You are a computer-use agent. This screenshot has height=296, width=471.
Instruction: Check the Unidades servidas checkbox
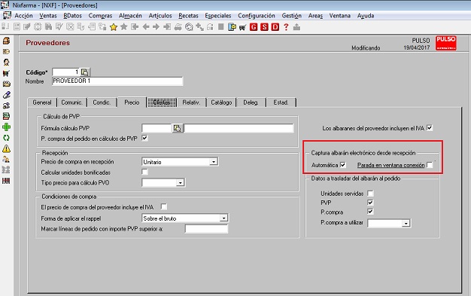click(370, 193)
